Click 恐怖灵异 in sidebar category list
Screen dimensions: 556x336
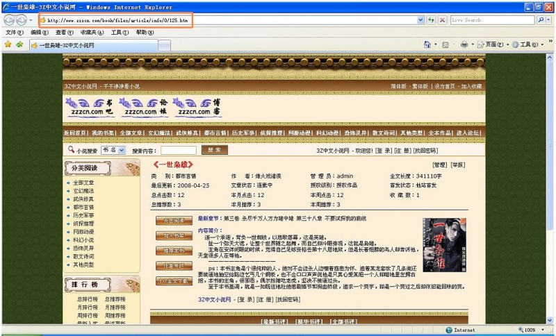[83, 249]
